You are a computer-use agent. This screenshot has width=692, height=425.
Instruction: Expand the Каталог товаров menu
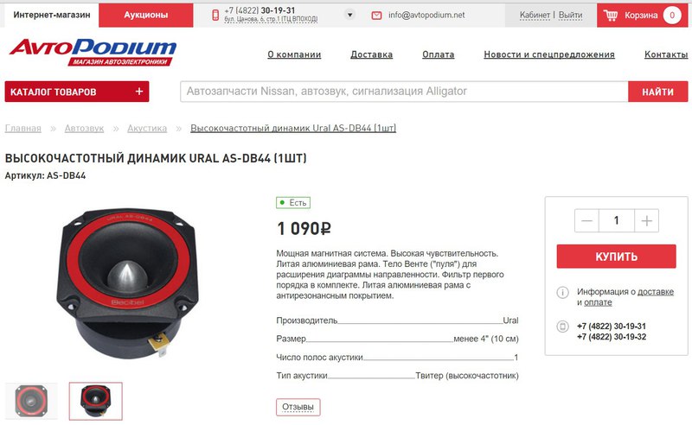point(77,92)
